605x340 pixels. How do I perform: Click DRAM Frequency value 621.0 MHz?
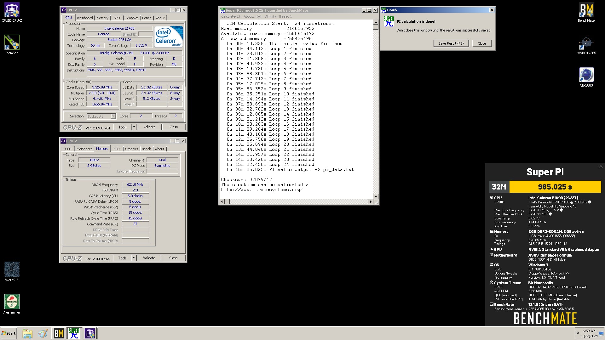click(x=135, y=185)
